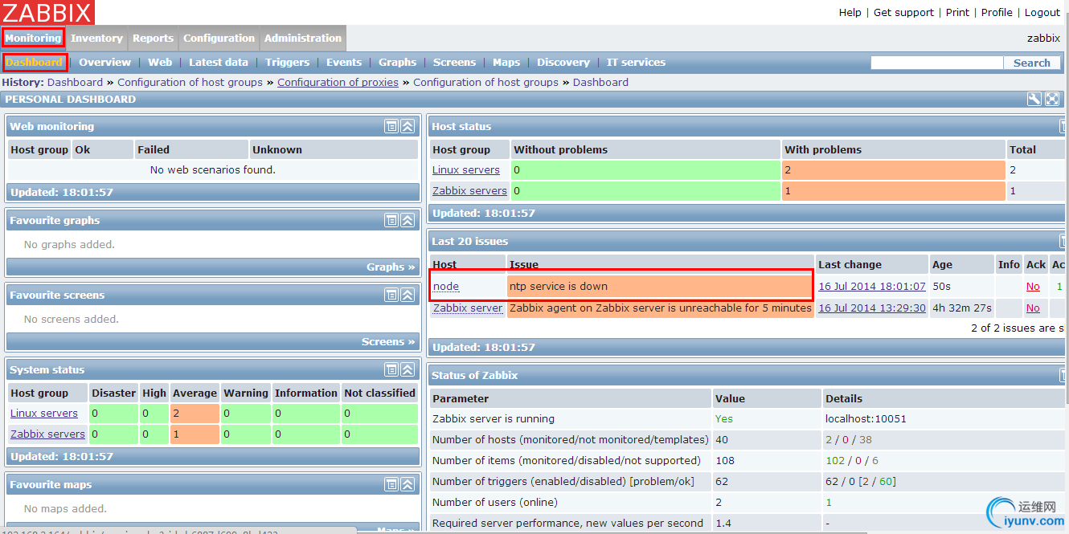Click the Number of hosts parameter row
The width and height of the screenshot is (1069, 534).
(571, 439)
